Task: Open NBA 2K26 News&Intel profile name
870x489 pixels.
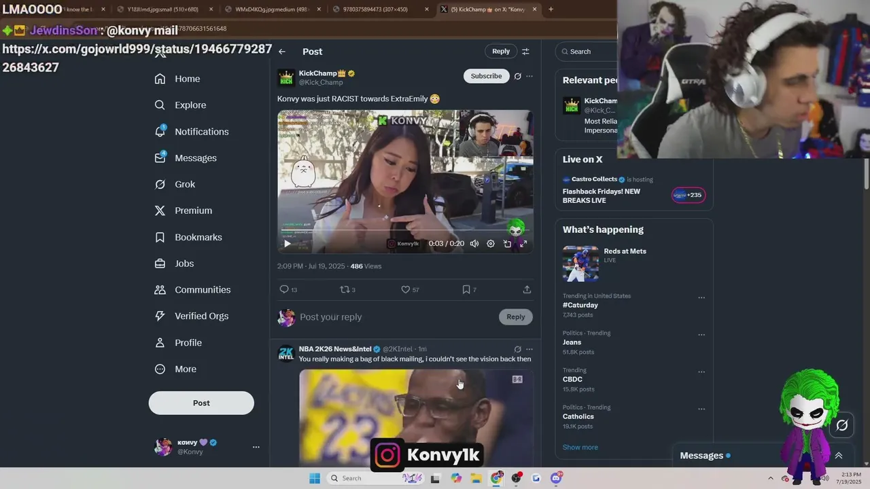Action: coord(335,349)
